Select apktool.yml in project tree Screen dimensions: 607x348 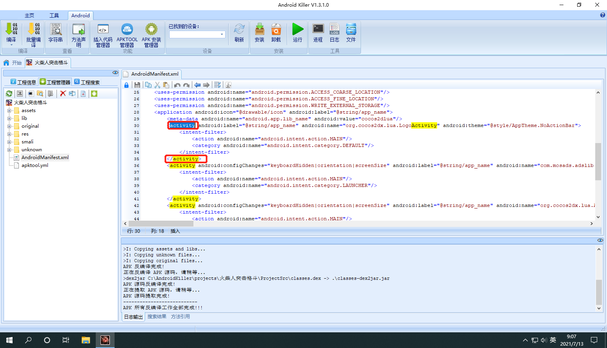coord(35,165)
